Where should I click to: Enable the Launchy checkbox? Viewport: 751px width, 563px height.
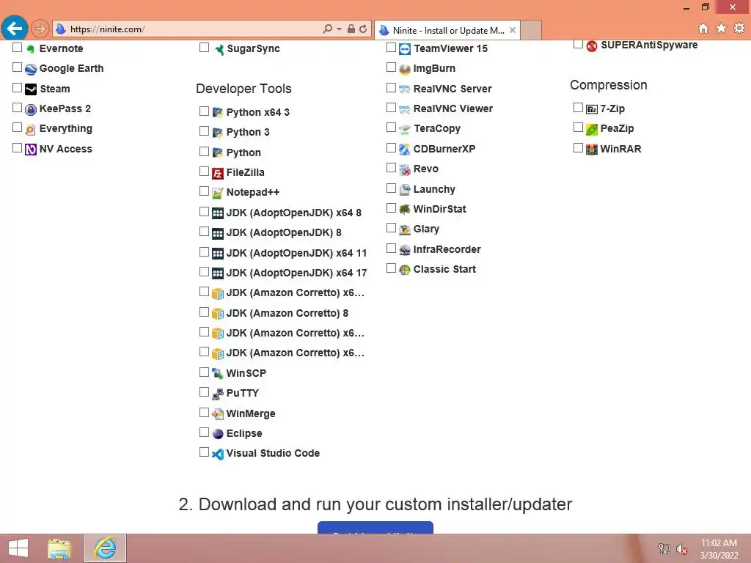[392, 188]
